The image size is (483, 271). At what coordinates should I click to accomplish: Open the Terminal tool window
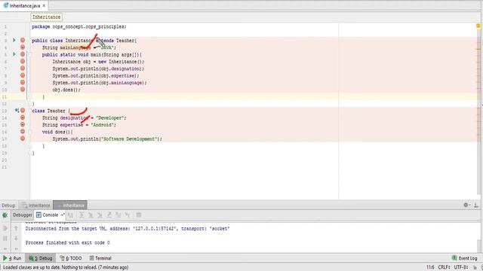coord(100,258)
